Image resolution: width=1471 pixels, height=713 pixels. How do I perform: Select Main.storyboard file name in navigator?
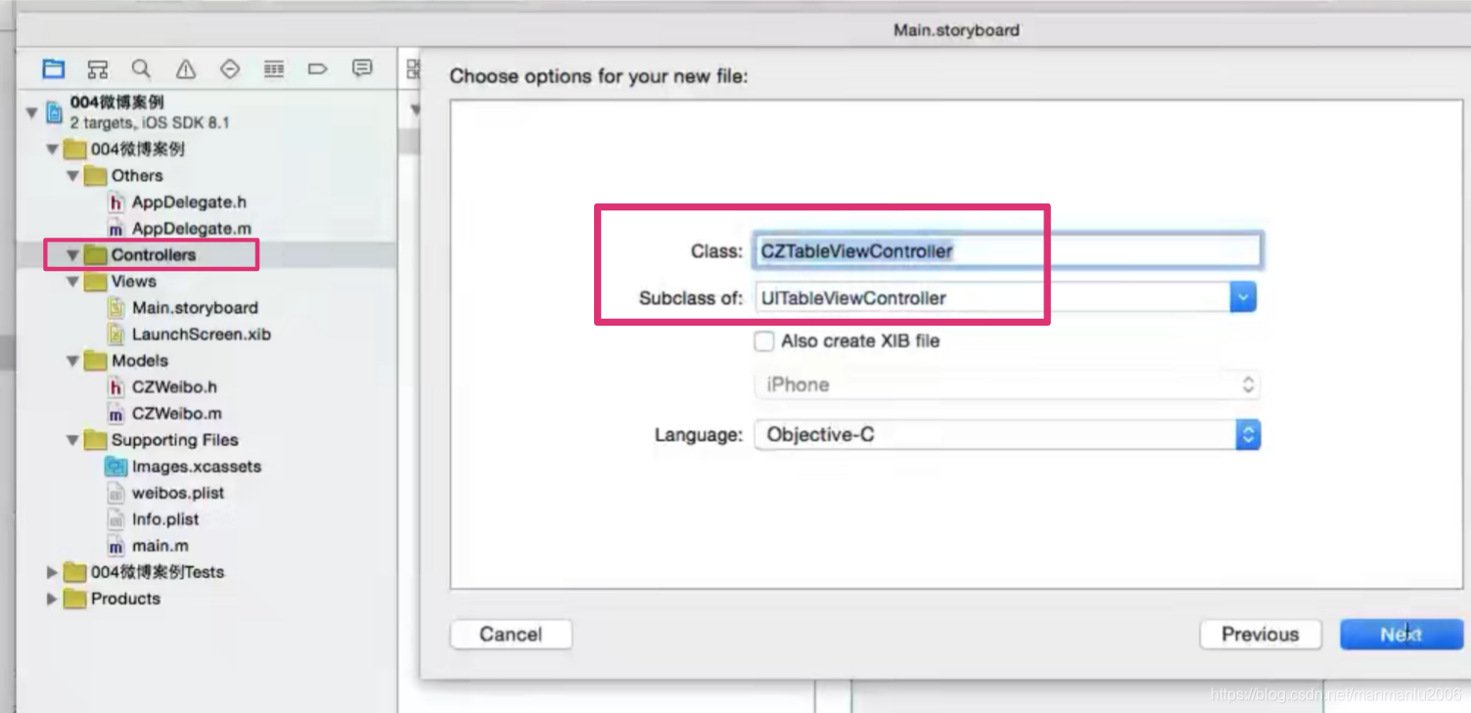(196, 308)
